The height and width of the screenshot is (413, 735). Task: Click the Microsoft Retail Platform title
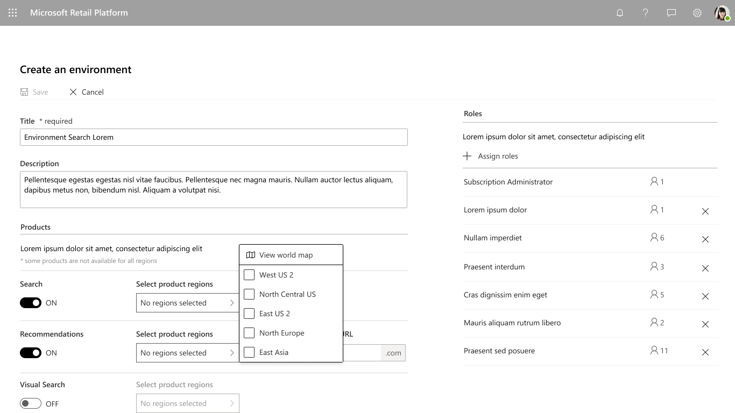coord(79,12)
